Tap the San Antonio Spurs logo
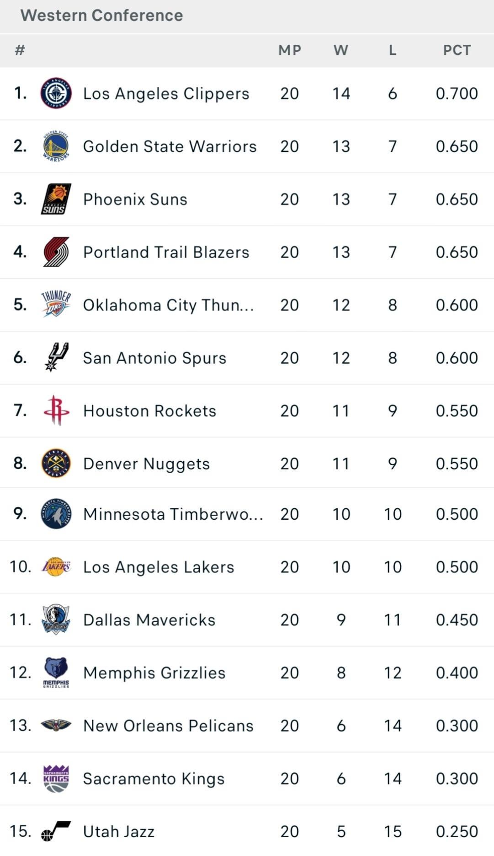 [x=57, y=357]
